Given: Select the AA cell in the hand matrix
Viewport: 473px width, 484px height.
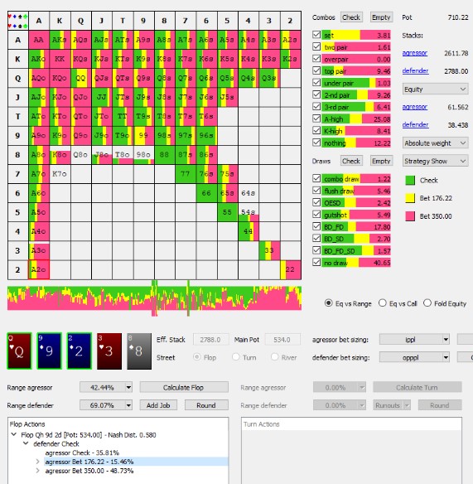Looking at the screenshot, I should (x=39, y=40).
